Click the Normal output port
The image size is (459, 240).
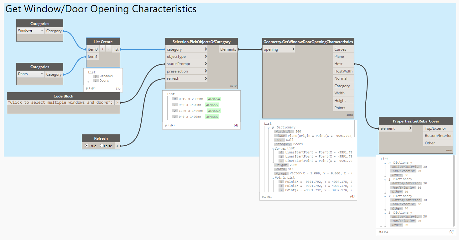click(x=343, y=78)
